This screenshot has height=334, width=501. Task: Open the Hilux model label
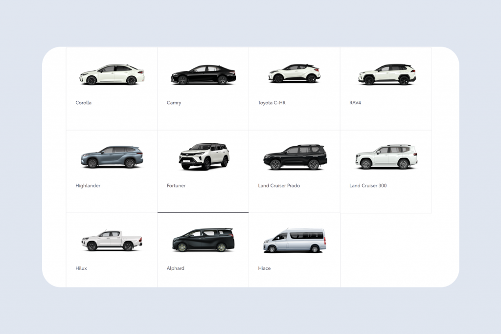pos(81,268)
